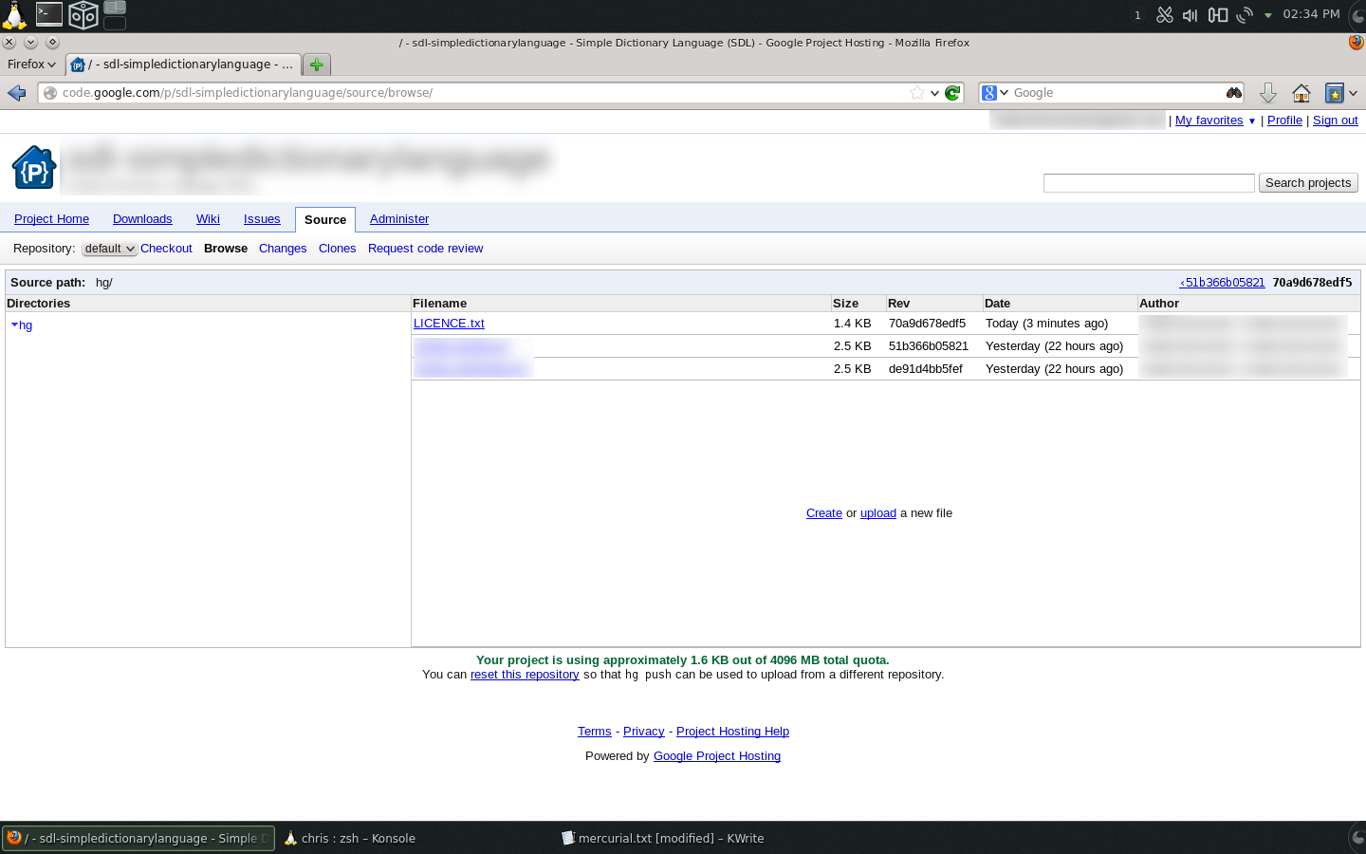Screen dimensions: 1366x854
Task: Open the cube application icon in panel
Action: pos(83,15)
